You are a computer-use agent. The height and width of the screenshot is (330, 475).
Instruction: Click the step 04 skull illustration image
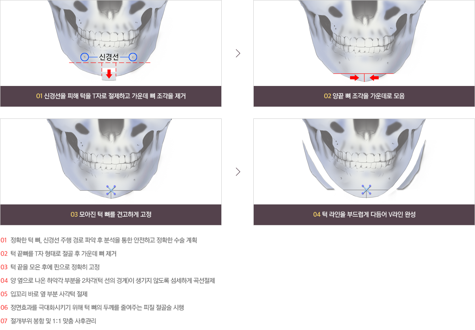[364, 162]
